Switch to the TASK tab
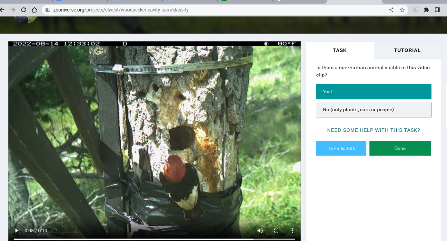Viewport: 447px width, 241px height. [x=340, y=50]
